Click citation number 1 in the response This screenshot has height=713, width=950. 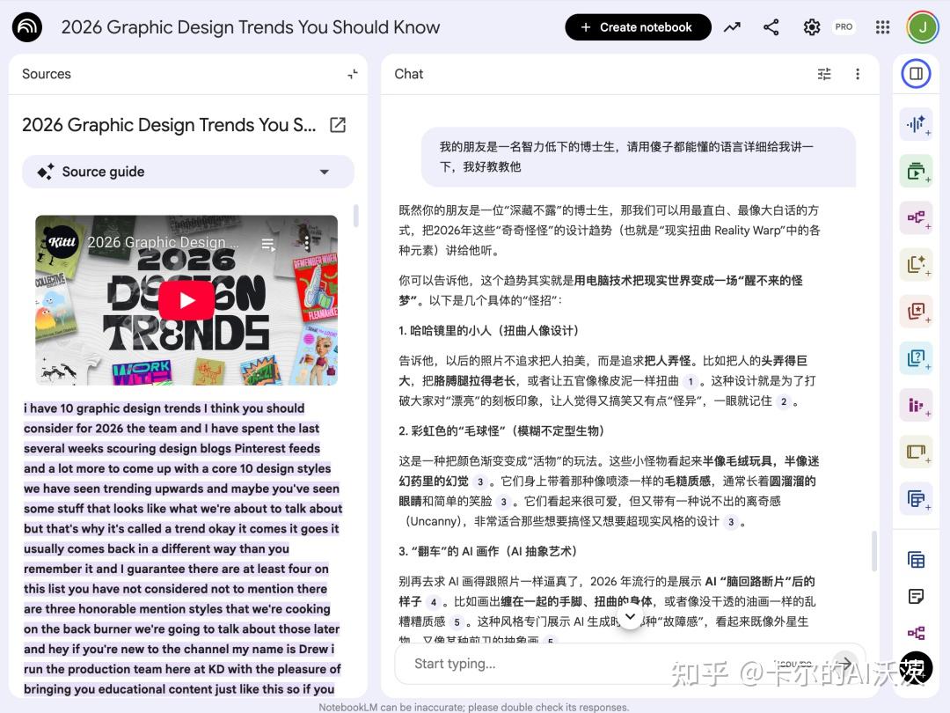pyautogui.click(x=691, y=381)
